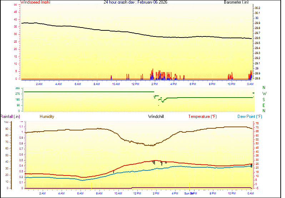The image size is (285, 198).
Task: Click the 24 hour graph date title
Action: 135,2
